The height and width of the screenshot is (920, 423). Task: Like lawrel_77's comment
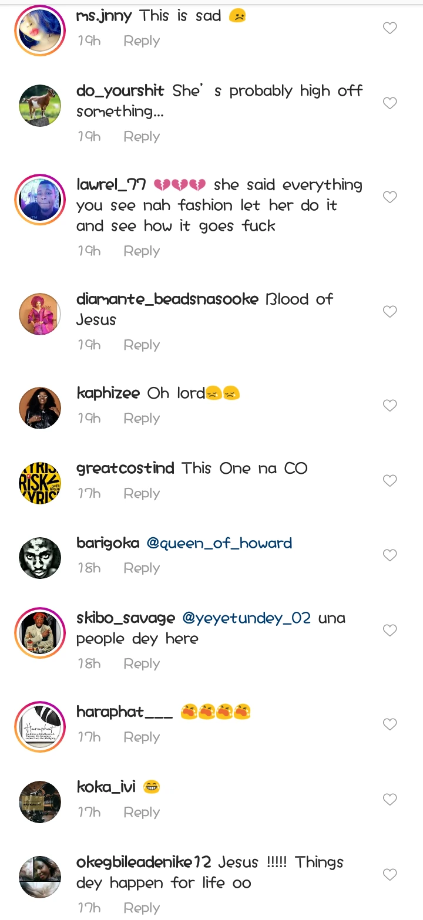(390, 197)
